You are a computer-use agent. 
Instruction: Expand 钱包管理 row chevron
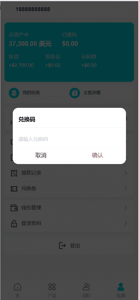pos(126,208)
